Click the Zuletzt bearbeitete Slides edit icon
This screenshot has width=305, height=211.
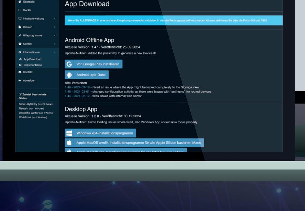point(20,94)
